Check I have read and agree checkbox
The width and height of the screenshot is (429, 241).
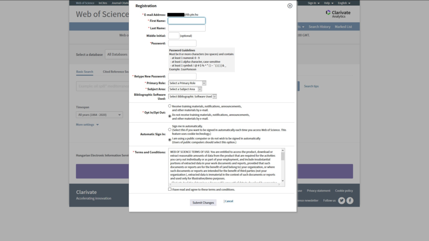pyautogui.click(x=170, y=189)
